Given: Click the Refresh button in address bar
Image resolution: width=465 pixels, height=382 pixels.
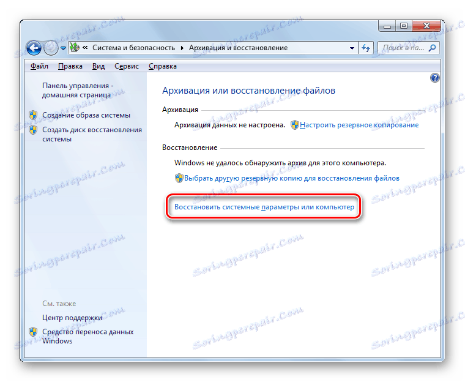Looking at the screenshot, I should [366, 48].
